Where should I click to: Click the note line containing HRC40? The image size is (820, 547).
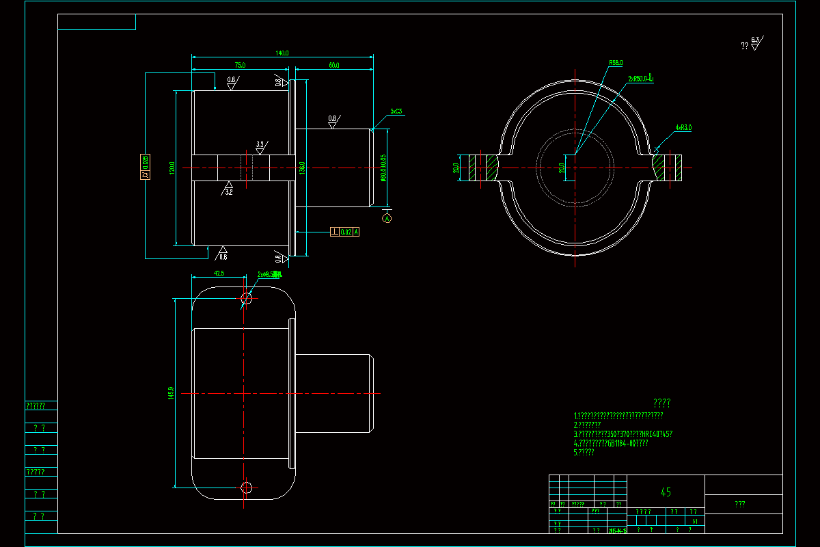click(x=623, y=433)
